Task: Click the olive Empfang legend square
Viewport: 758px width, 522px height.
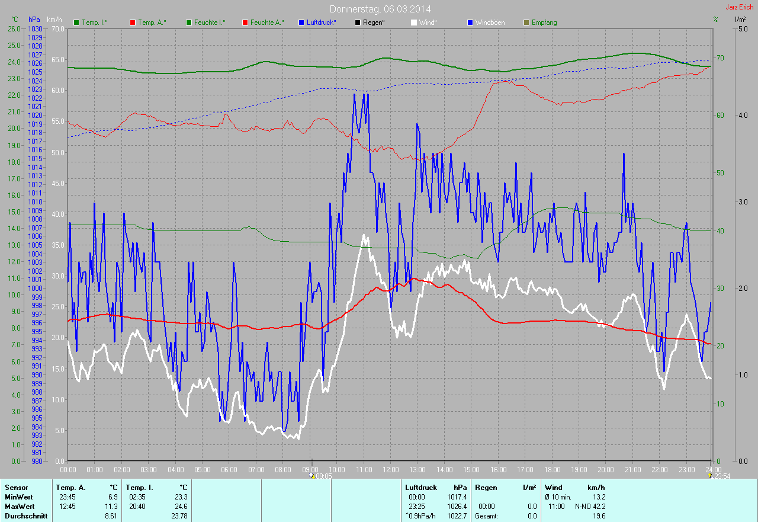Action: pyautogui.click(x=526, y=23)
